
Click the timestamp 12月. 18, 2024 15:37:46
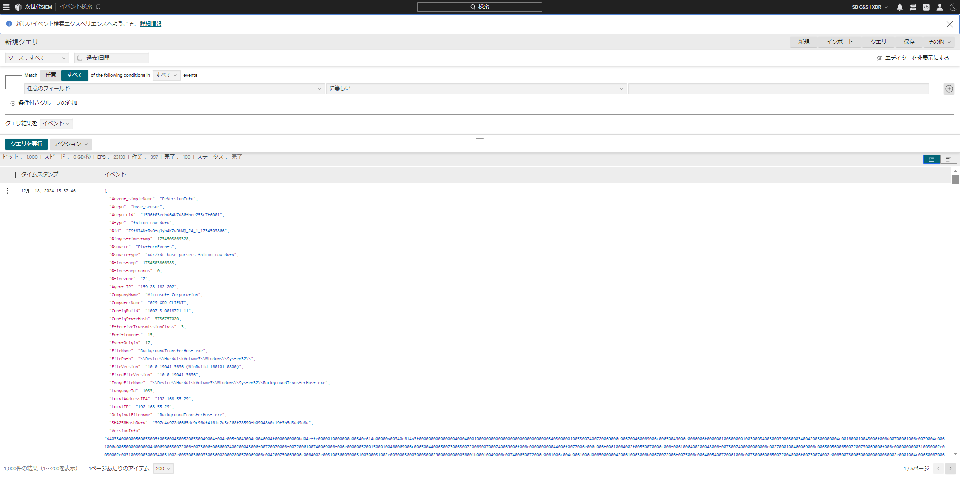[48, 191]
